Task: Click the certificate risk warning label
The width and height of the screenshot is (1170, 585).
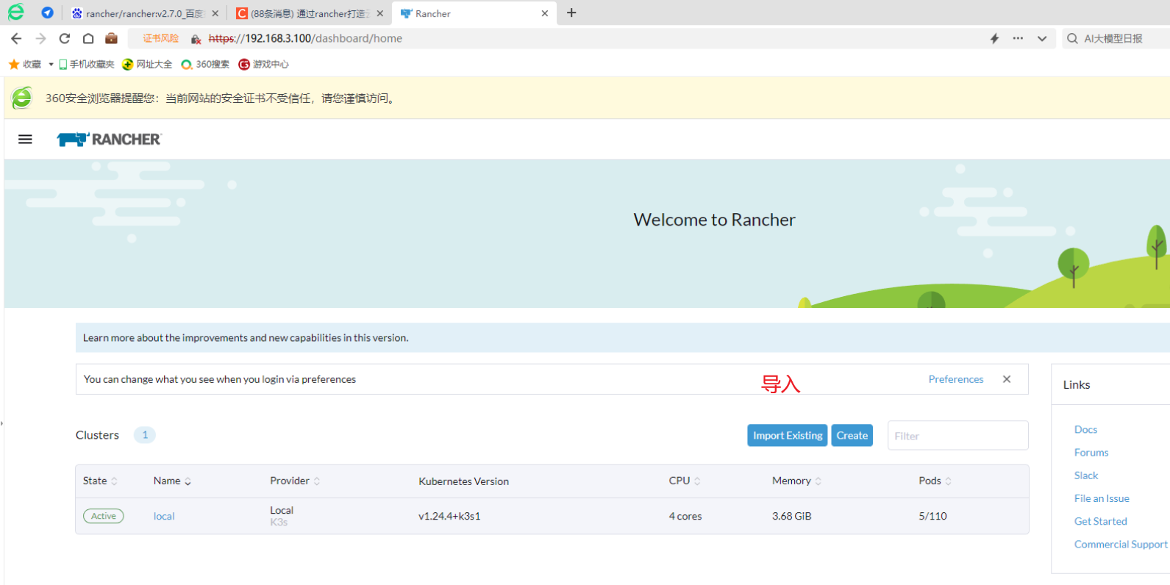Action: coord(161,38)
